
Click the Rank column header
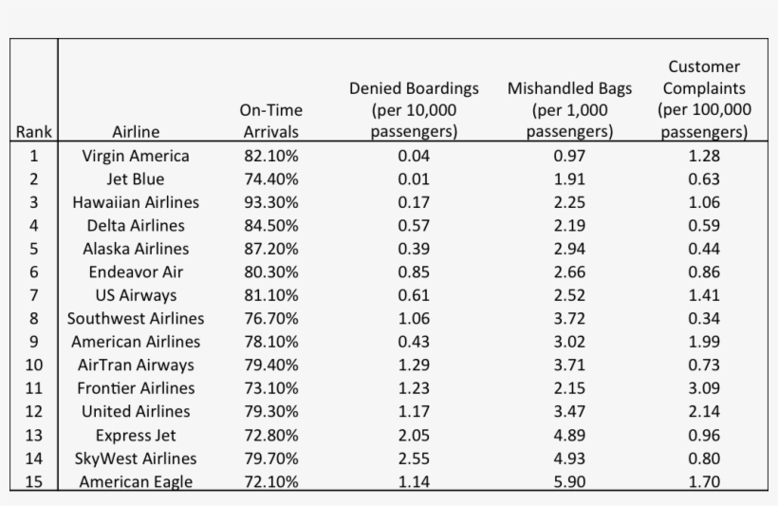tap(34, 132)
